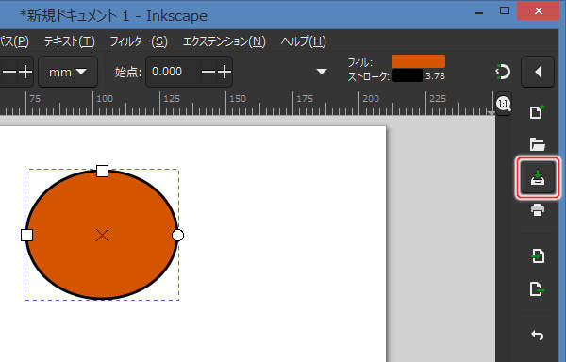Viewport: 566px width, 362px height.
Task: Click the Undo arrow icon
Action: 537,335
